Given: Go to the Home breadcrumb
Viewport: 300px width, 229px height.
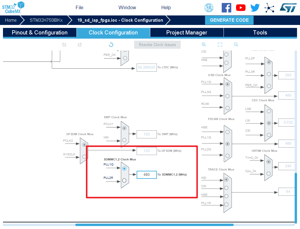Looking at the screenshot, I should tap(11, 20).
